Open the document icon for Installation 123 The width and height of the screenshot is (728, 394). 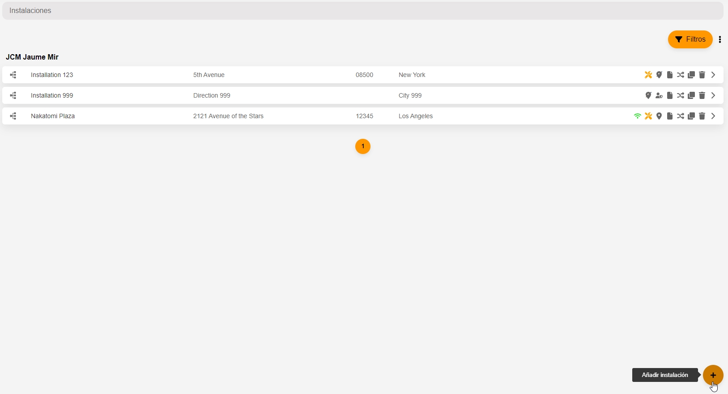[670, 75]
